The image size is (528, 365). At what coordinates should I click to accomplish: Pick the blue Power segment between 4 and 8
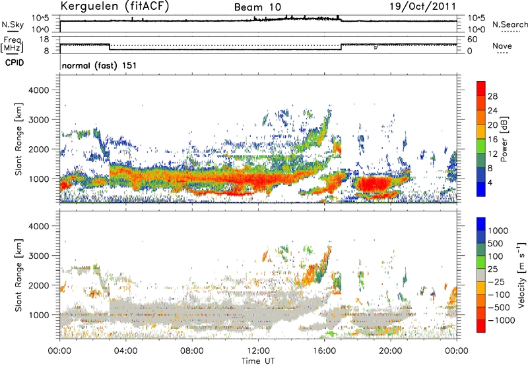[x=481, y=175]
